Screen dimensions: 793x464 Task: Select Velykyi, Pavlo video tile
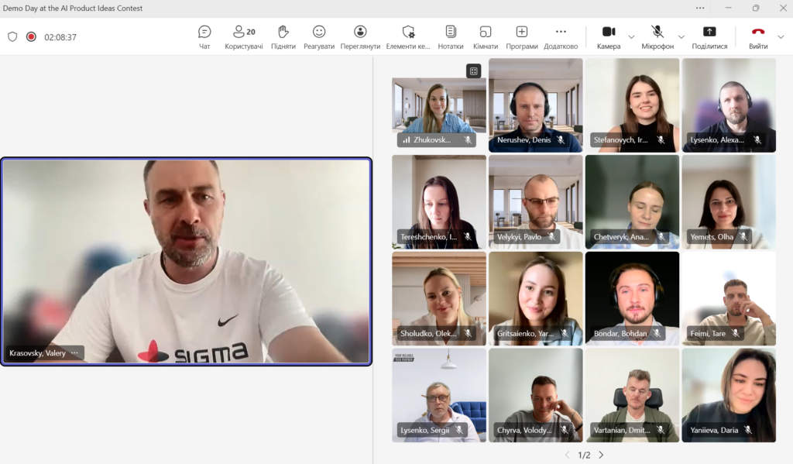tap(536, 202)
